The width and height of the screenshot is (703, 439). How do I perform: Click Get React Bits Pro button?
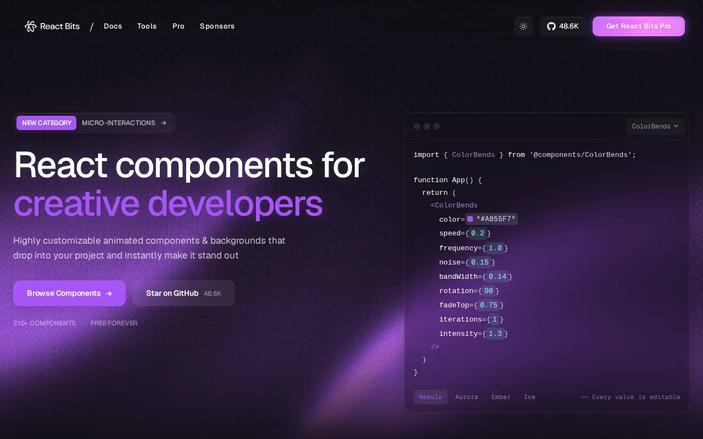click(639, 26)
